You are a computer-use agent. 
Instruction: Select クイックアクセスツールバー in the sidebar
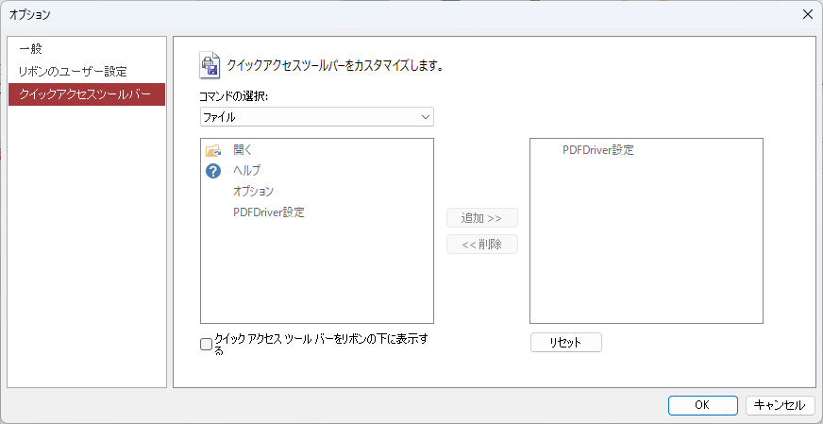(x=87, y=94)
